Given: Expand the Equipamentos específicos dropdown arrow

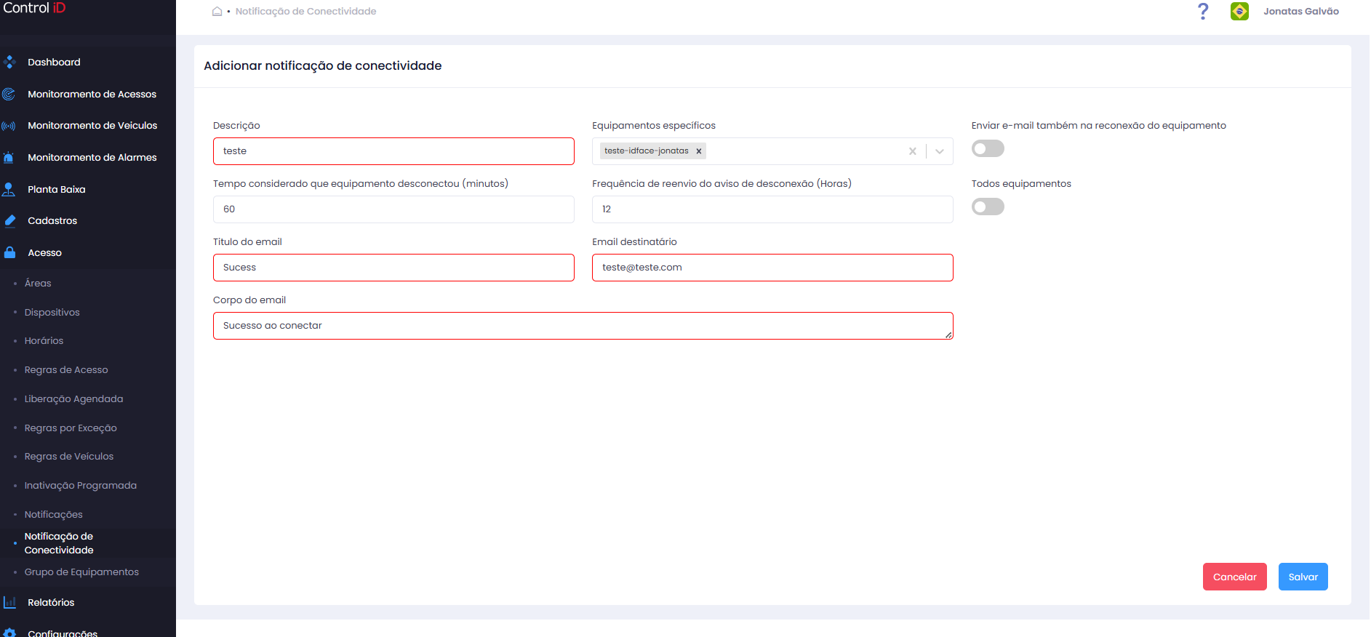Looking at the screenshot, I should pos(940,151).
